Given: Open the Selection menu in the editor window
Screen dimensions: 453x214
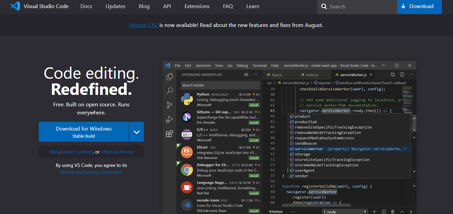Looking at the screenshot, I should coord(203,66).
